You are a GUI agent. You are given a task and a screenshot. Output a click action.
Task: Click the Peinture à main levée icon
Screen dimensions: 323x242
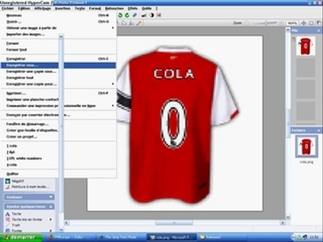tap(8, 187)
